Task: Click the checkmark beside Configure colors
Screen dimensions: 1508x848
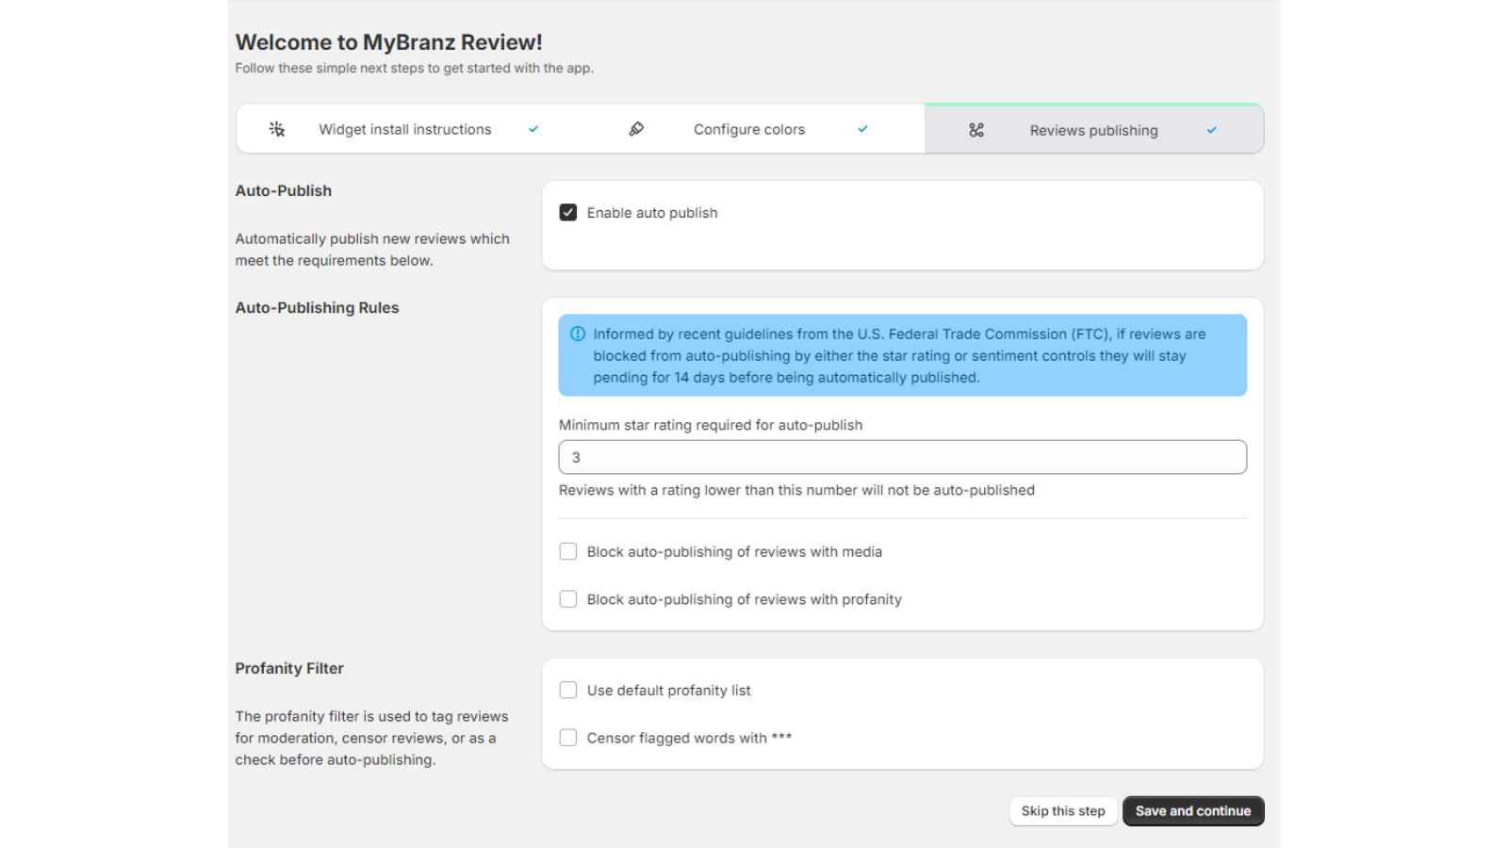Action: click(862, 129)
